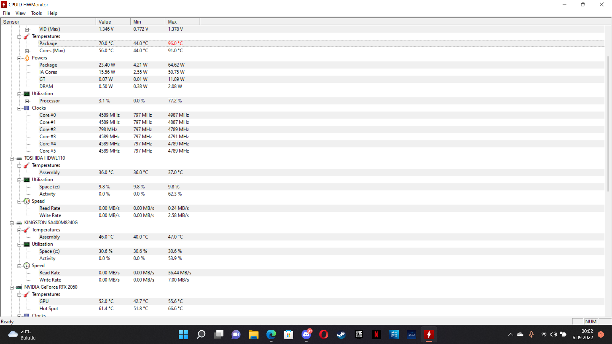Open the Windows Start menu

183,334
